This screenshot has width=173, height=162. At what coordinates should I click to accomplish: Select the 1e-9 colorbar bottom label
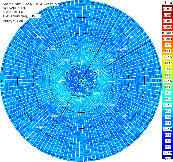[x=168, y=159]
